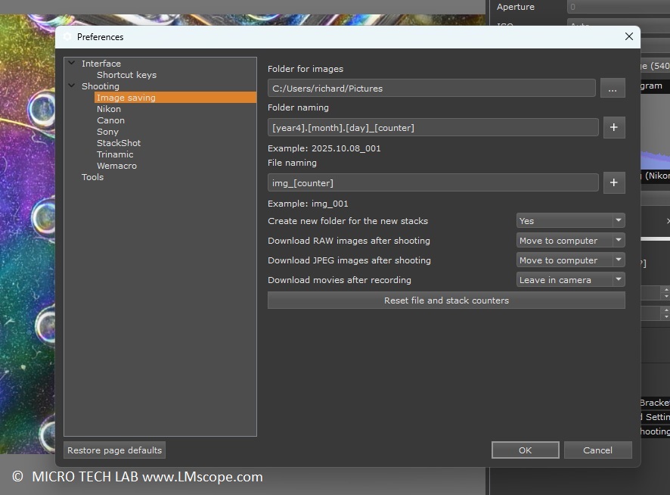Select StackShot in the preferences tree
670x495 pixels.
tap(119, 143)
